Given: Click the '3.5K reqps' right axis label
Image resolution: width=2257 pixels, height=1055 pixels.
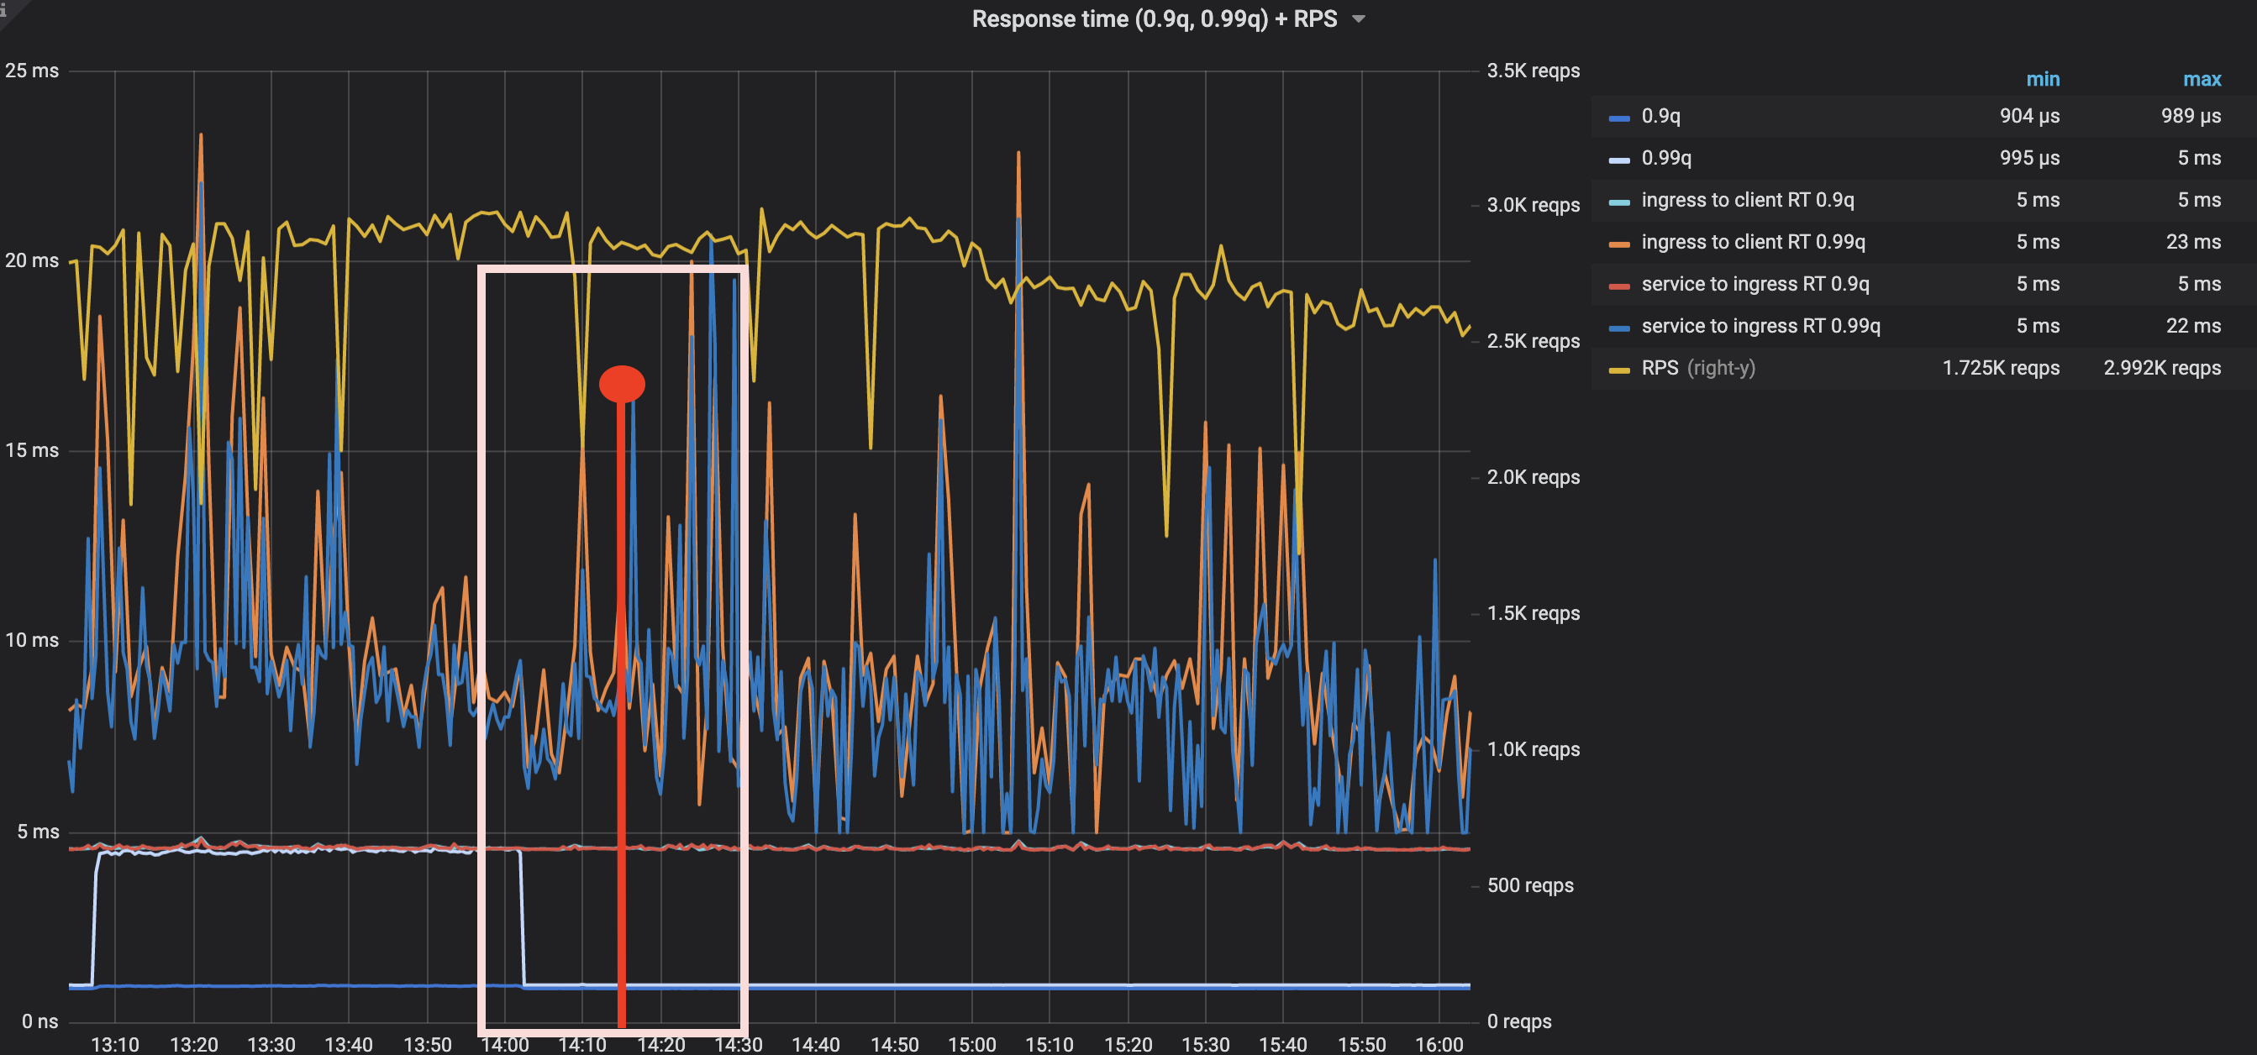Looking at the screenshot, I should pos(1534,71).
